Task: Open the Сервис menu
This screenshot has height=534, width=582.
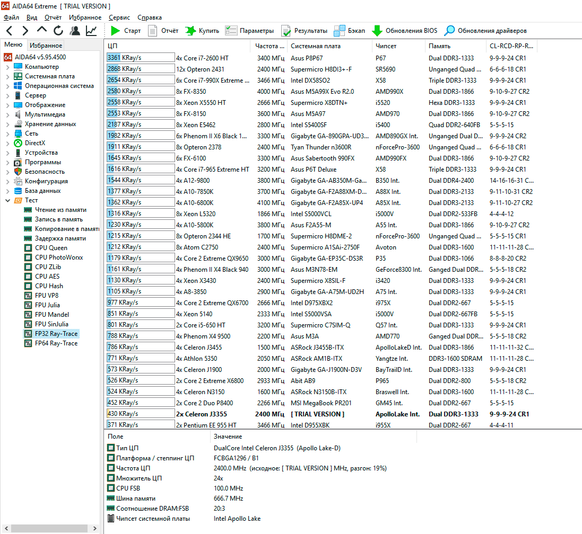Action: [119, 17]
